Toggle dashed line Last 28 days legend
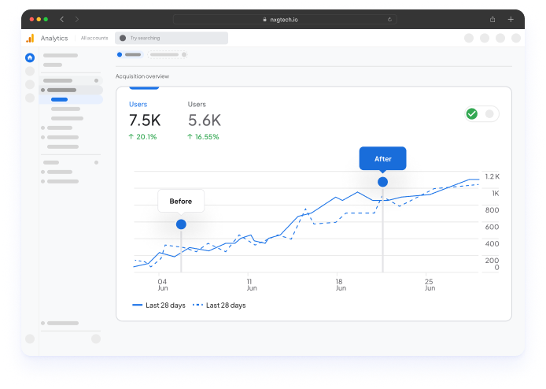Viewport: 546px width, 389px height. [220, 306]
